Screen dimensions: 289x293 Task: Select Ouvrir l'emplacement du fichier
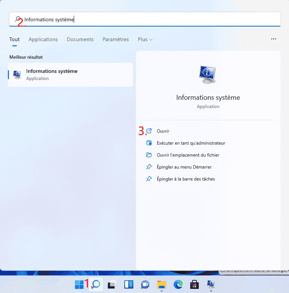tap(188, 155)
